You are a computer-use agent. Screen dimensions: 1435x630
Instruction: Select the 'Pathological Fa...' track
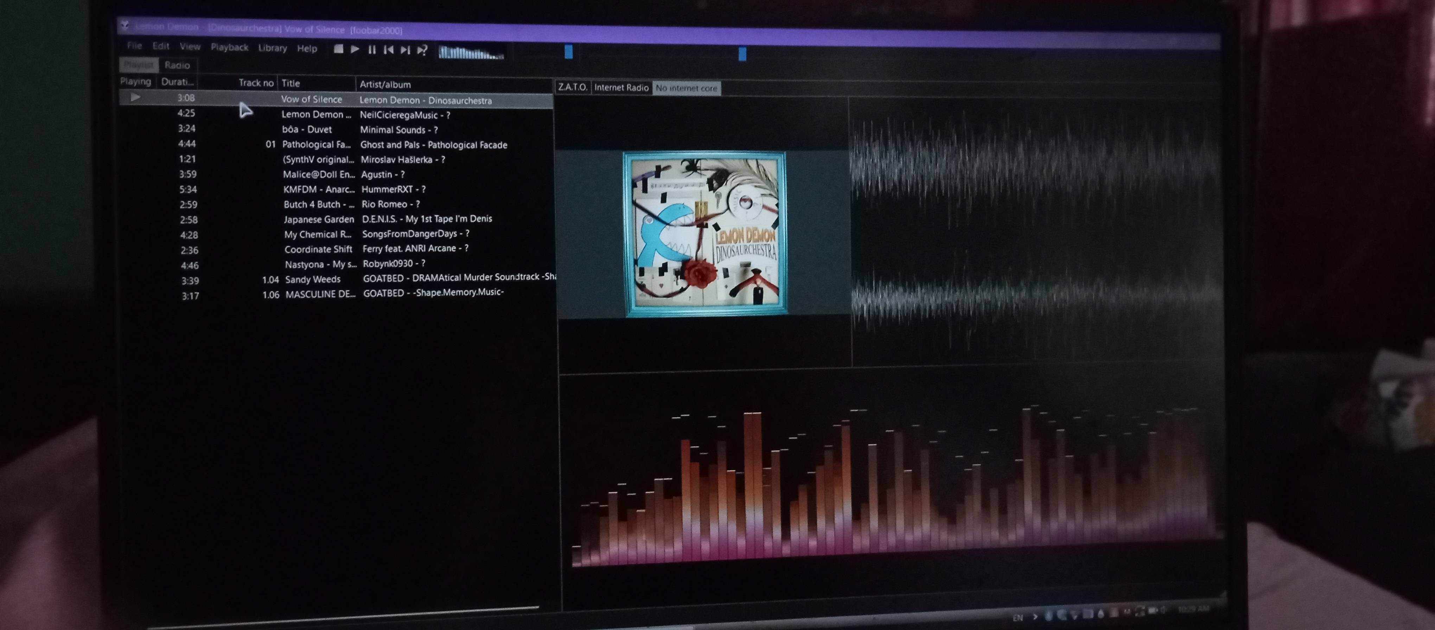(x=317, y=144)
